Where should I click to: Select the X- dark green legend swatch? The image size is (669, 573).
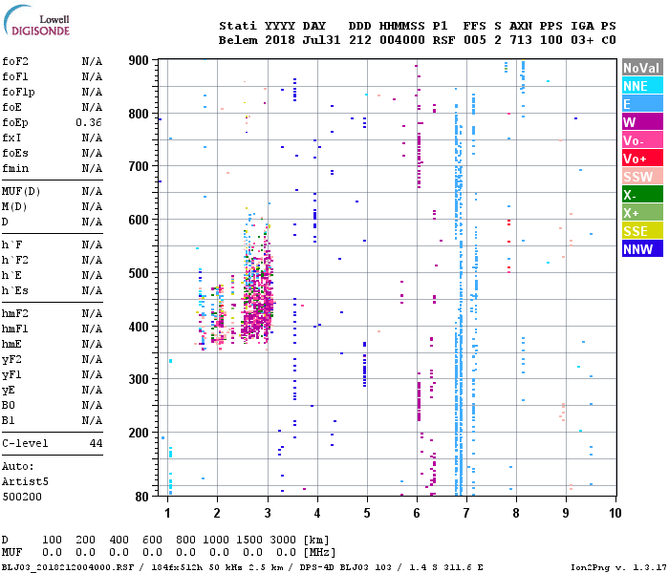click(642, 195)
